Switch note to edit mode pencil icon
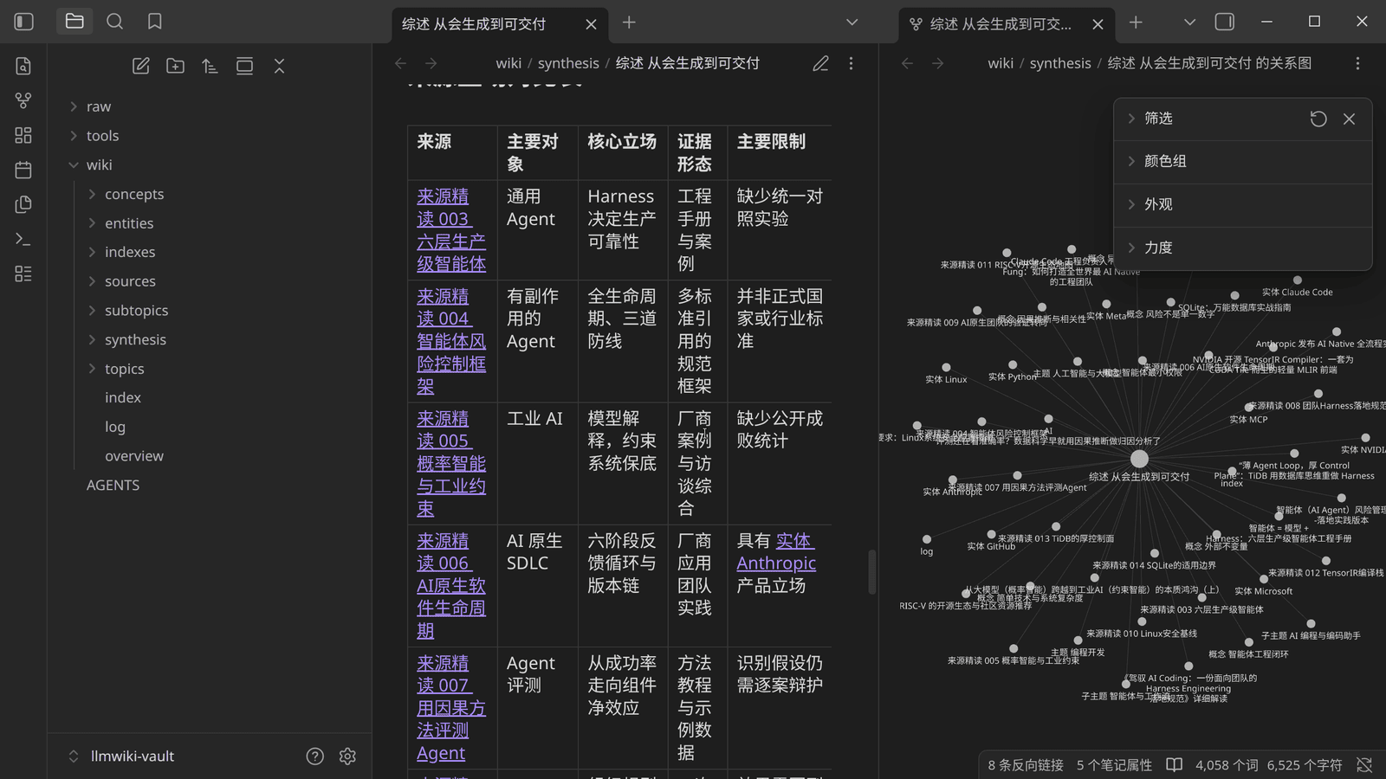This screenshot has height=779, width=1386. pyautogui.click(x=820, y=63)
